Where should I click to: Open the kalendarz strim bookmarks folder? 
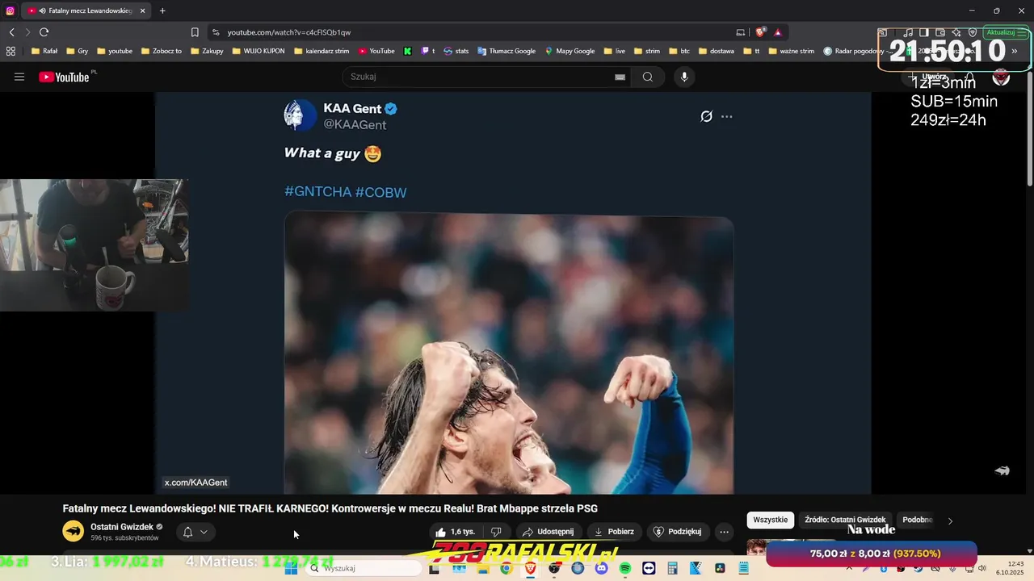point(322,51)
